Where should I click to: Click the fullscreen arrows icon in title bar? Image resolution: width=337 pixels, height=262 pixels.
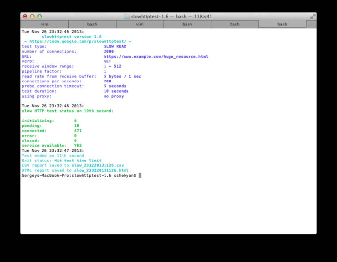(x=313, y=16)
